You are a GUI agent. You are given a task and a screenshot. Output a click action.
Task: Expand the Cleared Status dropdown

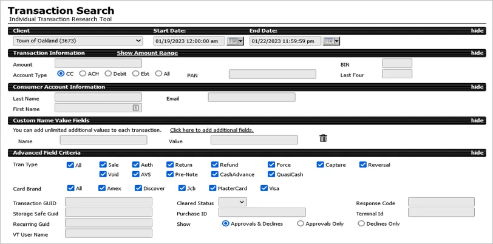[233, 202]
